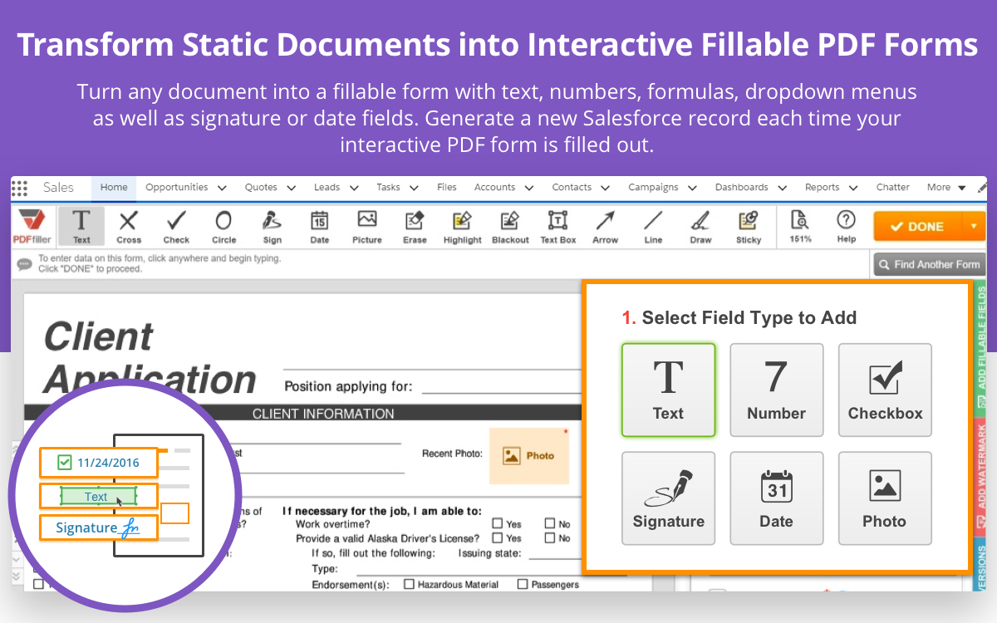Expand the Quotes dropdown chevron
This screenshot has width=997, height=623.
click(x=291, y=189)
